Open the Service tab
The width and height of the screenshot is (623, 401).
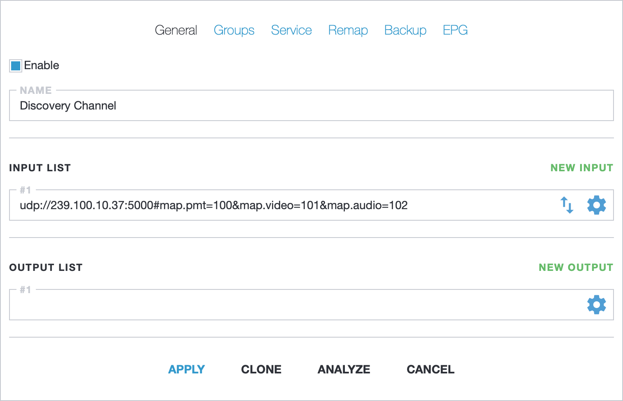tap(291, 30)
